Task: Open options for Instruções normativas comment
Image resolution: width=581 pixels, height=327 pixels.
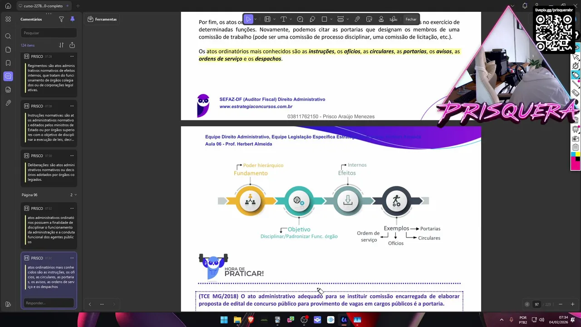Action: click(72, 106)
